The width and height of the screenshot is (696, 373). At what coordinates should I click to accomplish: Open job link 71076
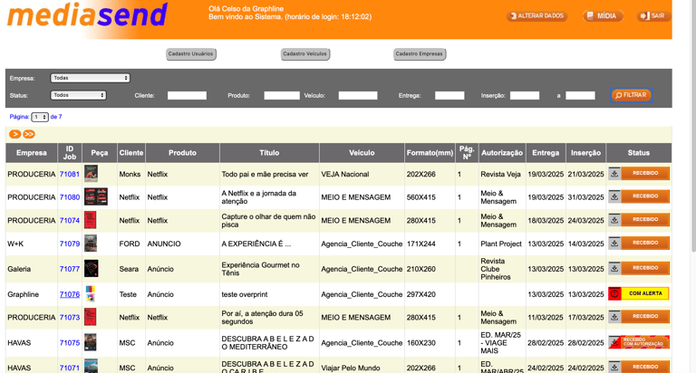tap(70, 294)
